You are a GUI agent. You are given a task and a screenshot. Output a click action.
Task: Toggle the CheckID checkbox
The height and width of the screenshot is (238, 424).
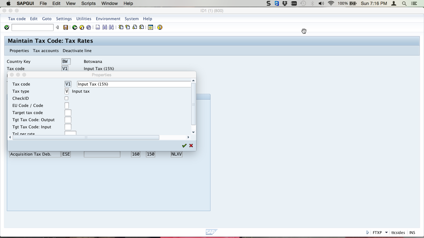coord(66,98)
